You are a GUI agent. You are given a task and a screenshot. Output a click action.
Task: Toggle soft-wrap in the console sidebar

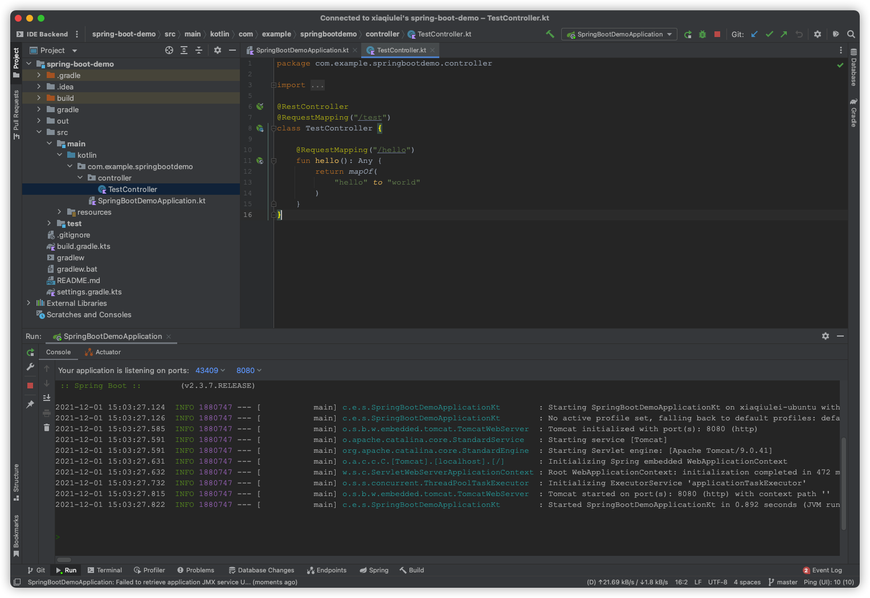(x=47, y=398)
